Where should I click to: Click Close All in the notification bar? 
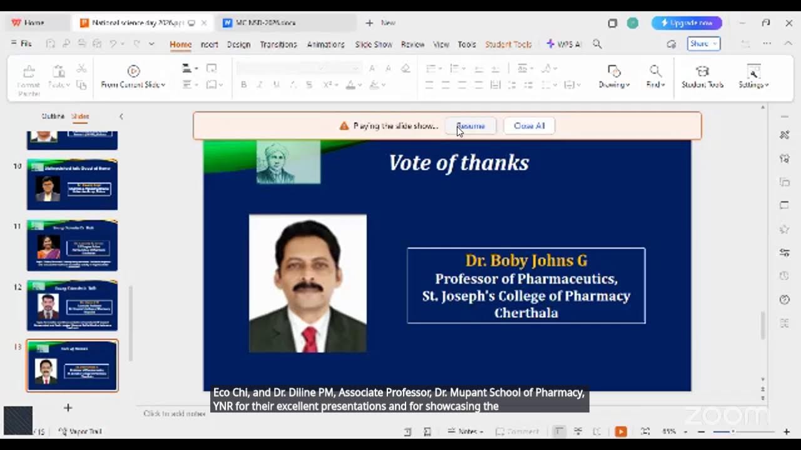click(529, 126)
